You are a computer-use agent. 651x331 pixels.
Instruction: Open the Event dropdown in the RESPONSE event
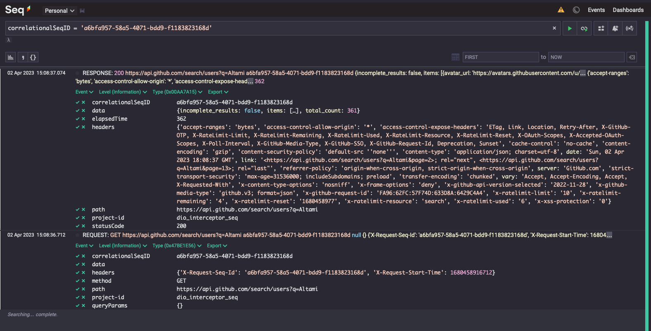84,92
